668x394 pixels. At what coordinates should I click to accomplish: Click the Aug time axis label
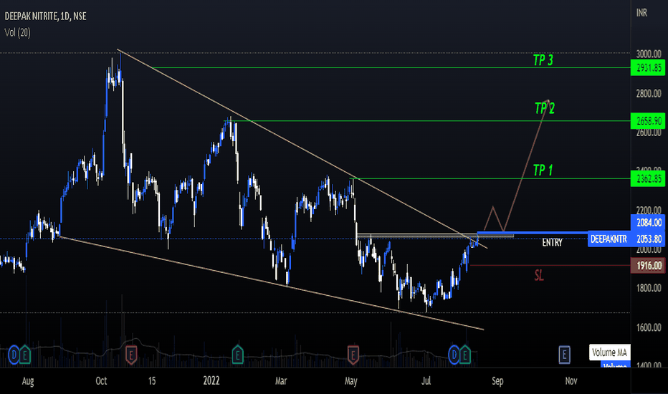click(28, 381)
